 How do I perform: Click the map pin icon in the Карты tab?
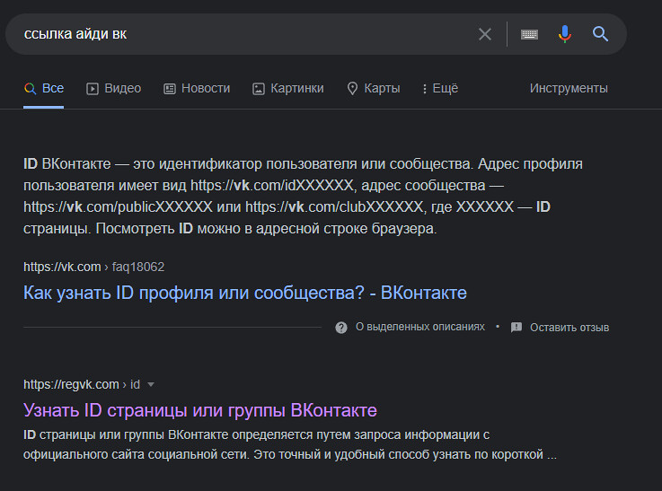(352, 89)
